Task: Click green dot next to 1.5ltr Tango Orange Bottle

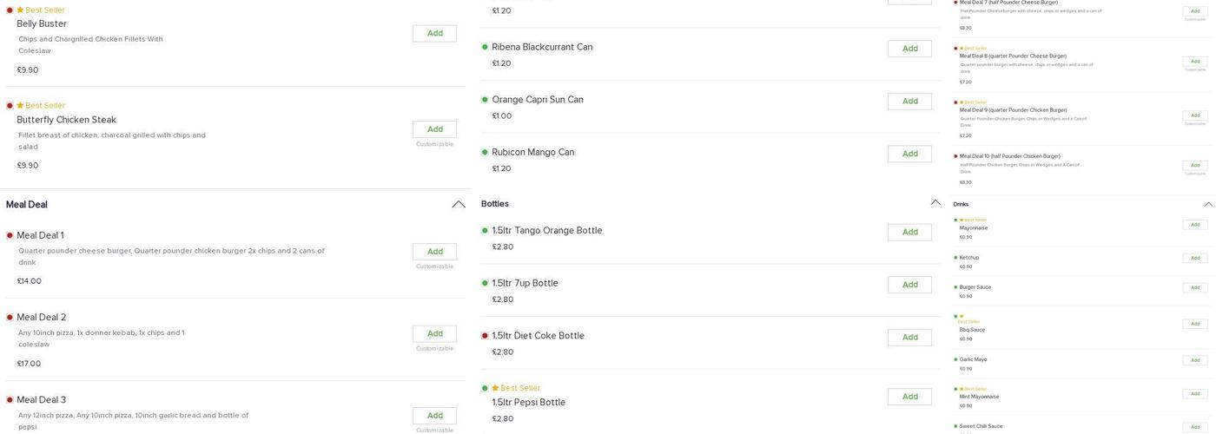Action: (485, 230)
